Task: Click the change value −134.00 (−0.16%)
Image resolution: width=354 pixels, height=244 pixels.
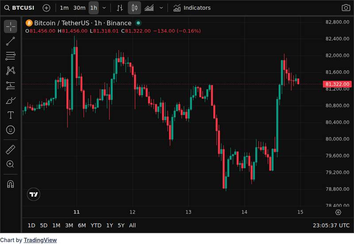Action: [x=177, y=31]
